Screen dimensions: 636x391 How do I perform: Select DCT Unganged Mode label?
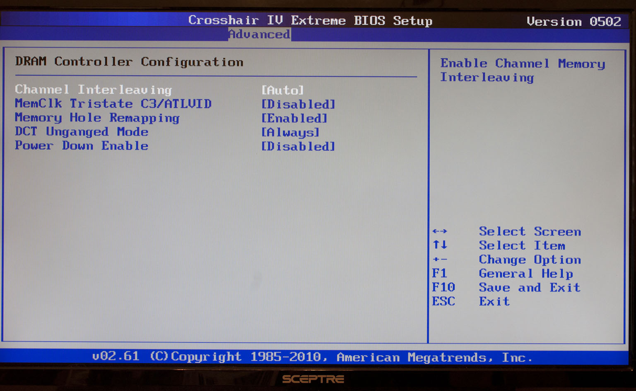82,132
